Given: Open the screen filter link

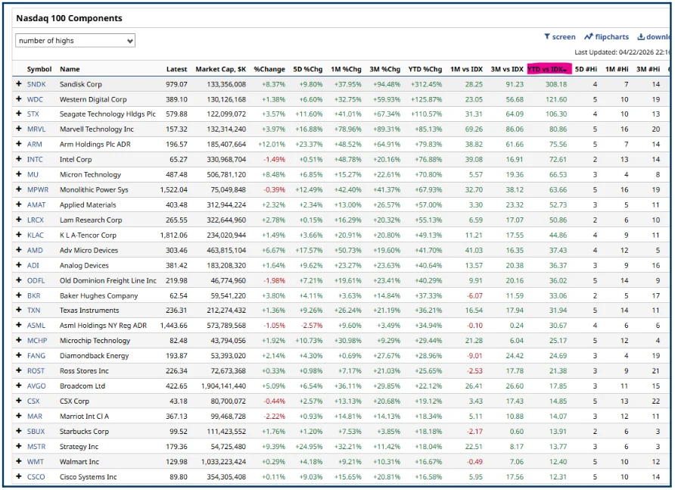Looking at the screenshot, I should pos(560,36).
